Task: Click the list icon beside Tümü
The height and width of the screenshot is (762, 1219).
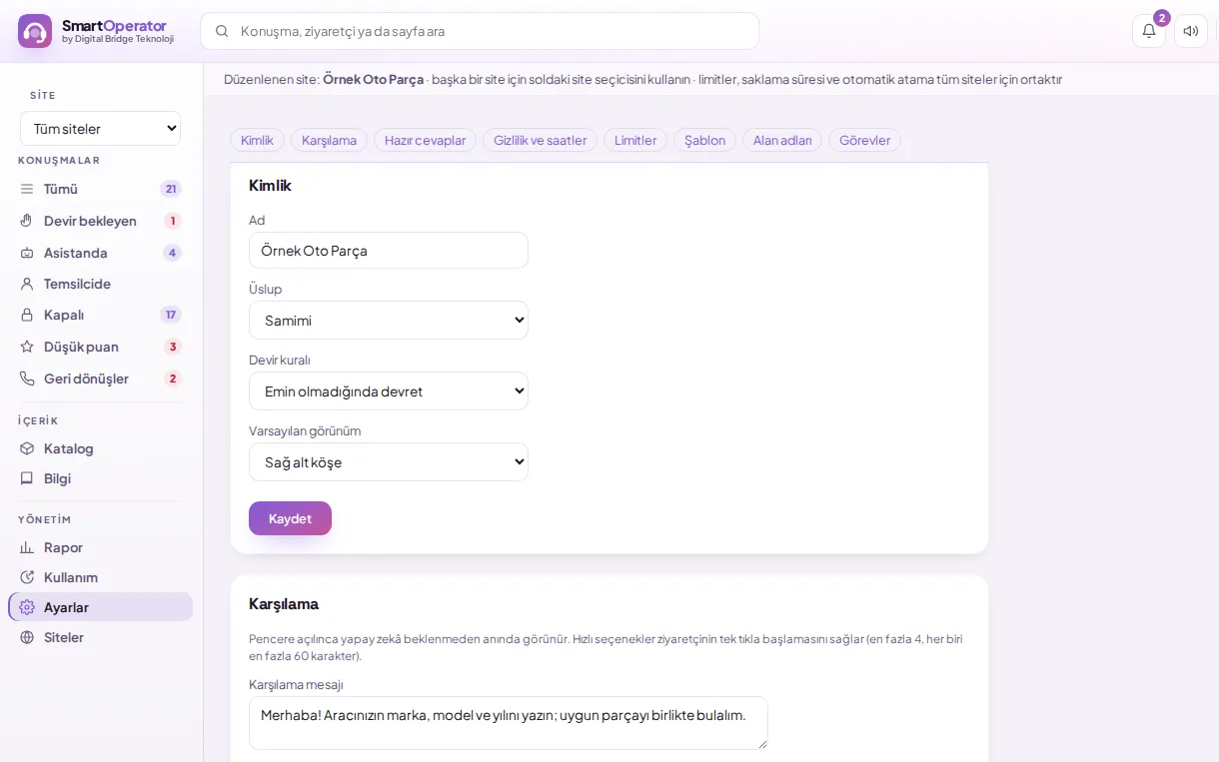Action: click(27, 189)
